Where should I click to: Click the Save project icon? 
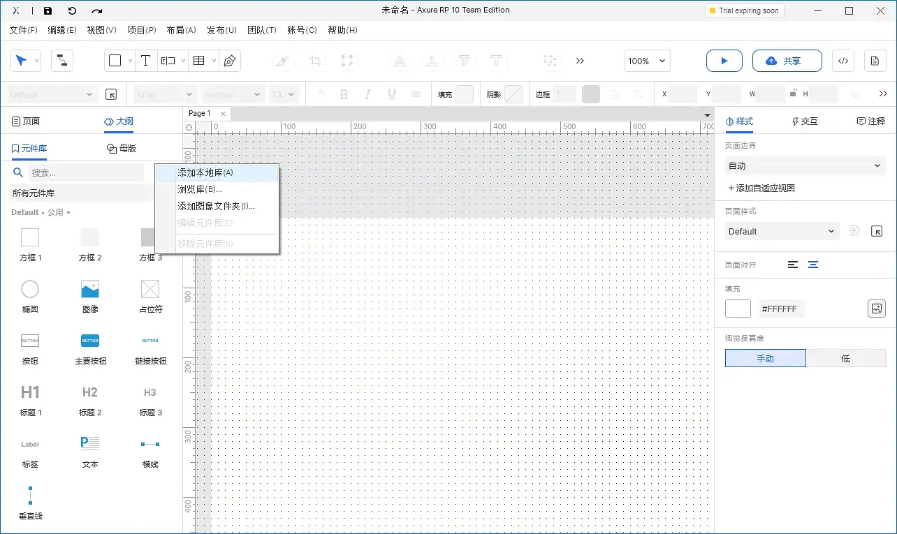tap(47, 10)
